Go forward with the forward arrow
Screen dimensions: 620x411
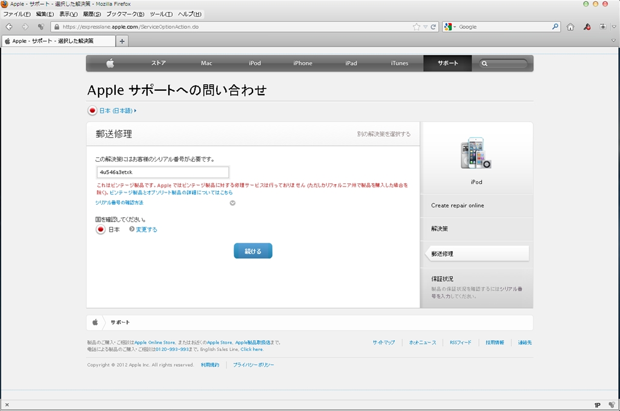[25, 27]
